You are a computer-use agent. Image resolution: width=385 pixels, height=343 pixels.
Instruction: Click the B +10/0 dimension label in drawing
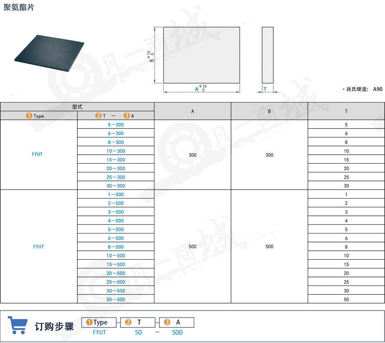coord(150,57)
